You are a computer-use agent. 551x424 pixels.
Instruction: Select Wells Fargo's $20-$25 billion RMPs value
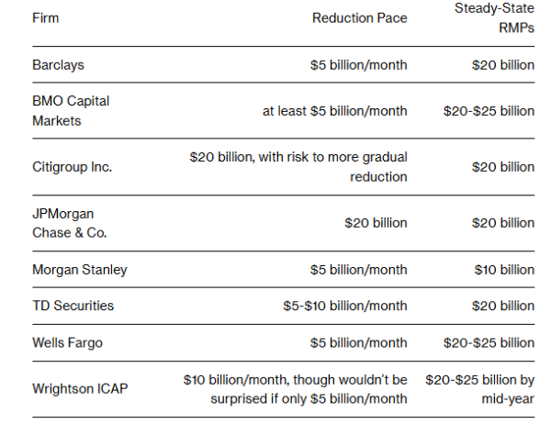489,342
